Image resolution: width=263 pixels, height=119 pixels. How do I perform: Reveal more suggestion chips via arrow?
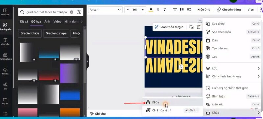coord(79,33)
